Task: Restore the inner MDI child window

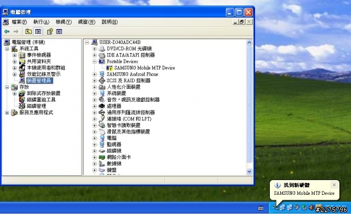Action: coord(242,22)
